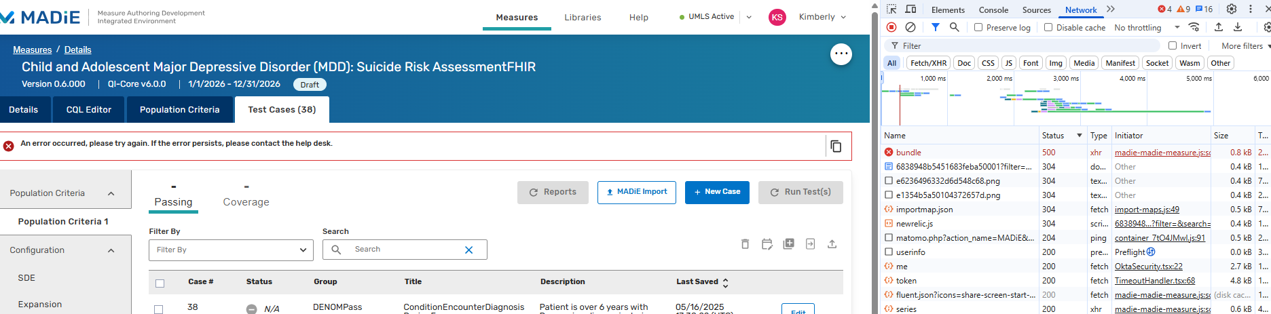Image resolution: width=1271 pixels, height=314 pixels.
Task: Click the New Case button
Action: click(x=716, y=192)
